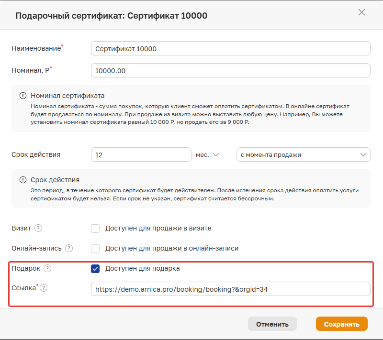Screen dimensions: 383x340
Task: Open help tooltip next to Онлайн-запись
Action: click(x=69, y=248)
